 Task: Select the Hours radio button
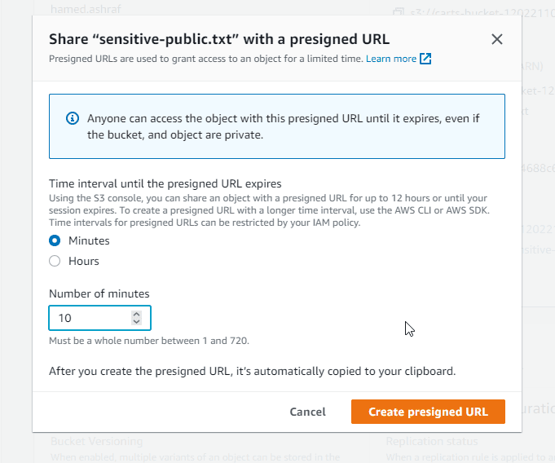[55, 261]
